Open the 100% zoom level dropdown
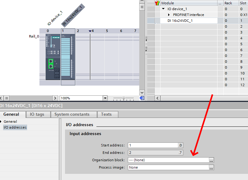This screenshot has height=180, width=248. [x=105, y=98]
